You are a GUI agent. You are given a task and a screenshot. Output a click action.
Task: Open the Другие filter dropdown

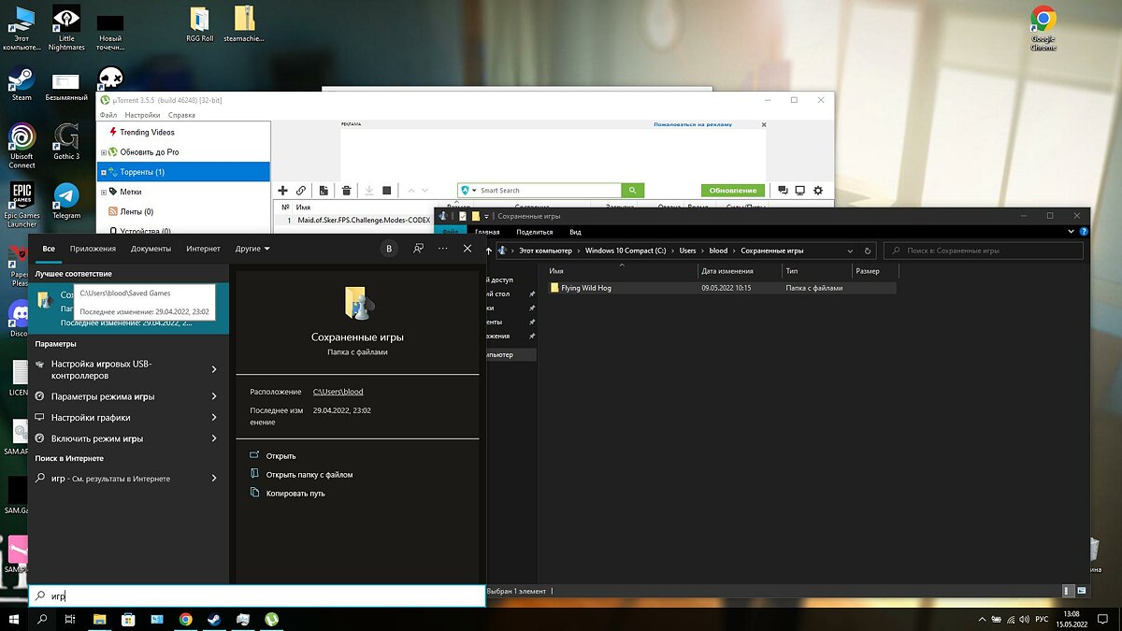(x=252, y=249)
